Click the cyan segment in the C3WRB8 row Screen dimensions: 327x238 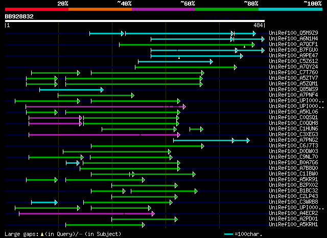tap(44, 203)
